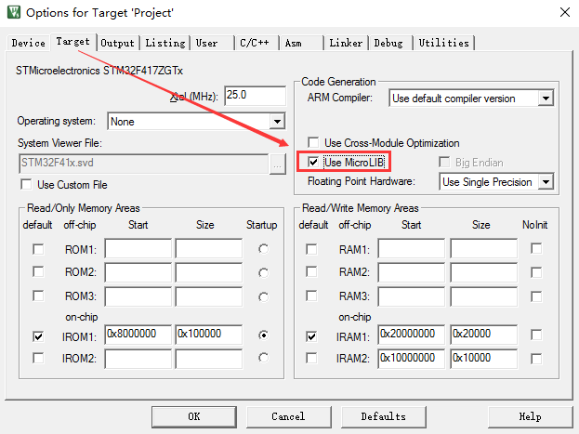Select the IROM2 Startup radio button
This screenshot has height=434, width=579.
263,358
